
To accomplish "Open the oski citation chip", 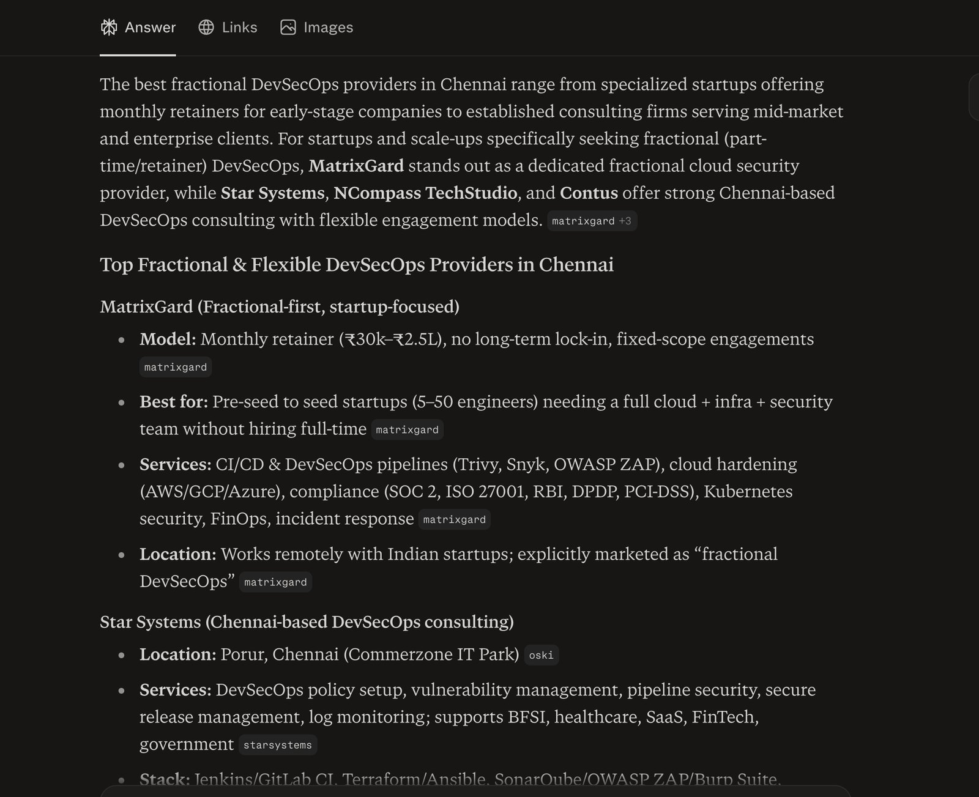I will point(542,655).
